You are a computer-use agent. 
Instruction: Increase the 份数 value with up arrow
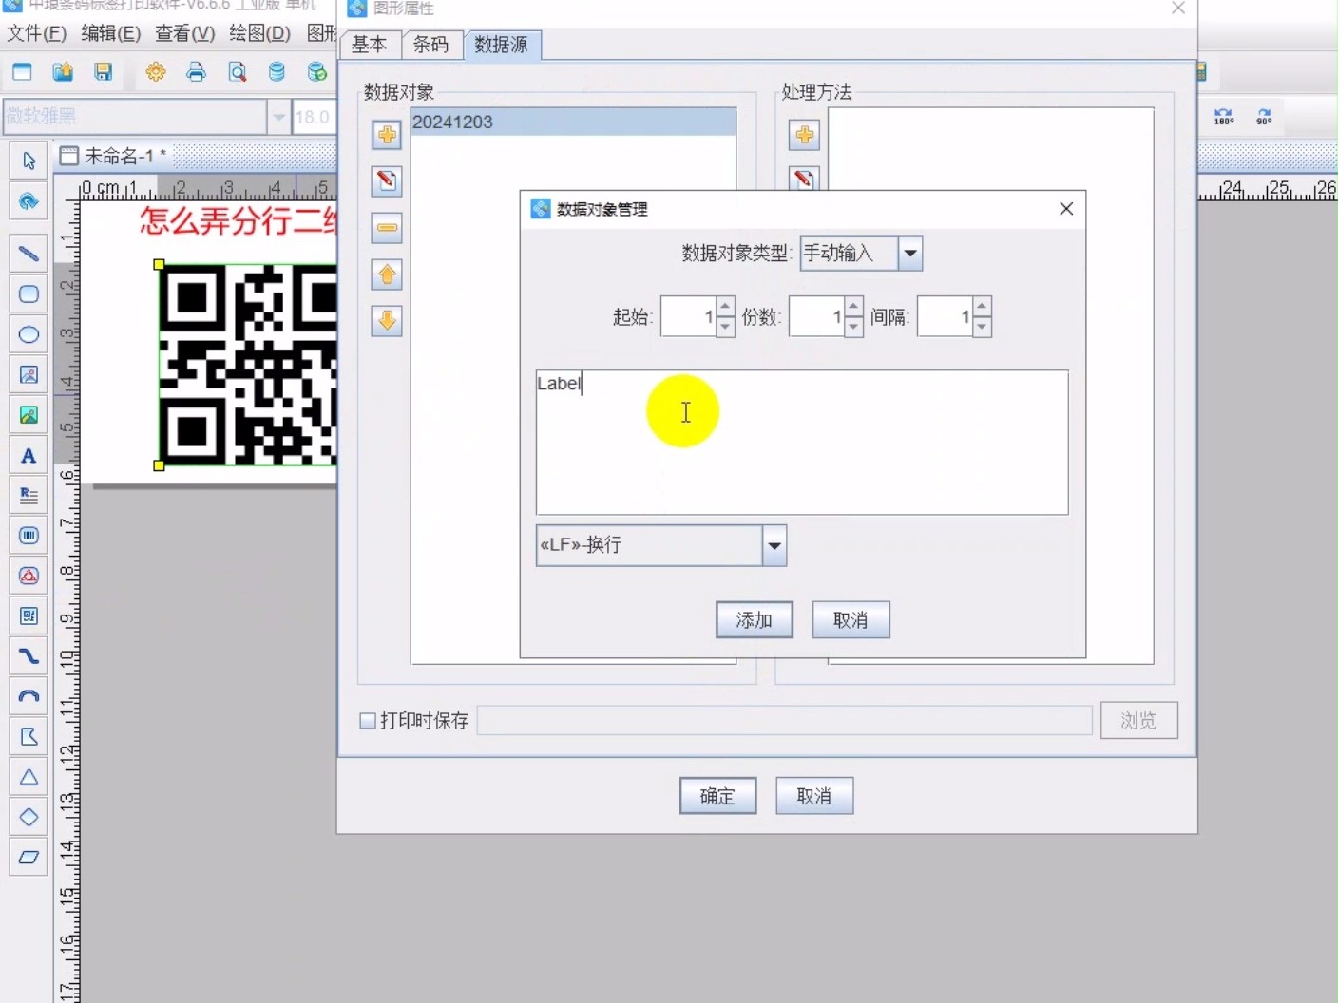point(853,307)
